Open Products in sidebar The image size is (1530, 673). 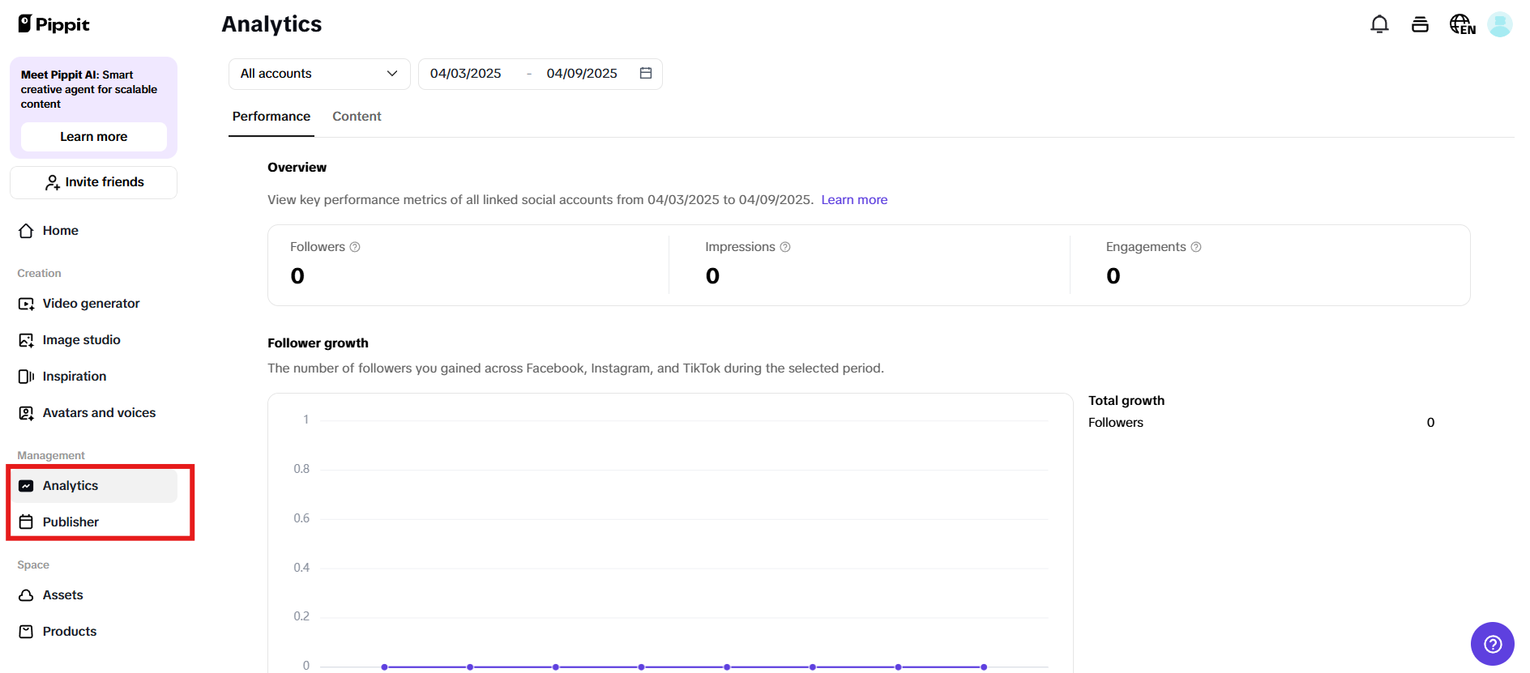[x=93, y=632]
